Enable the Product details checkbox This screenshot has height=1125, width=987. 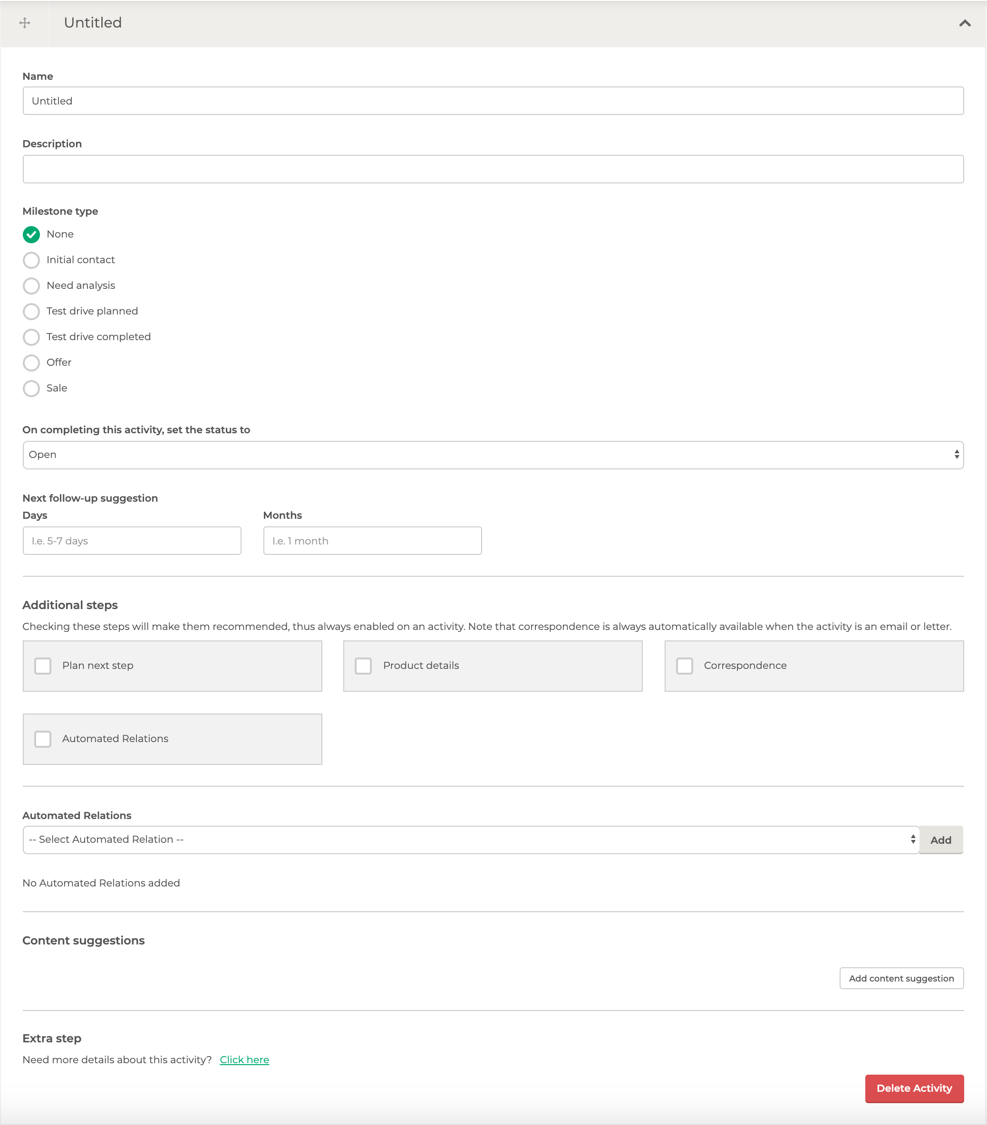tap(364, 666)
